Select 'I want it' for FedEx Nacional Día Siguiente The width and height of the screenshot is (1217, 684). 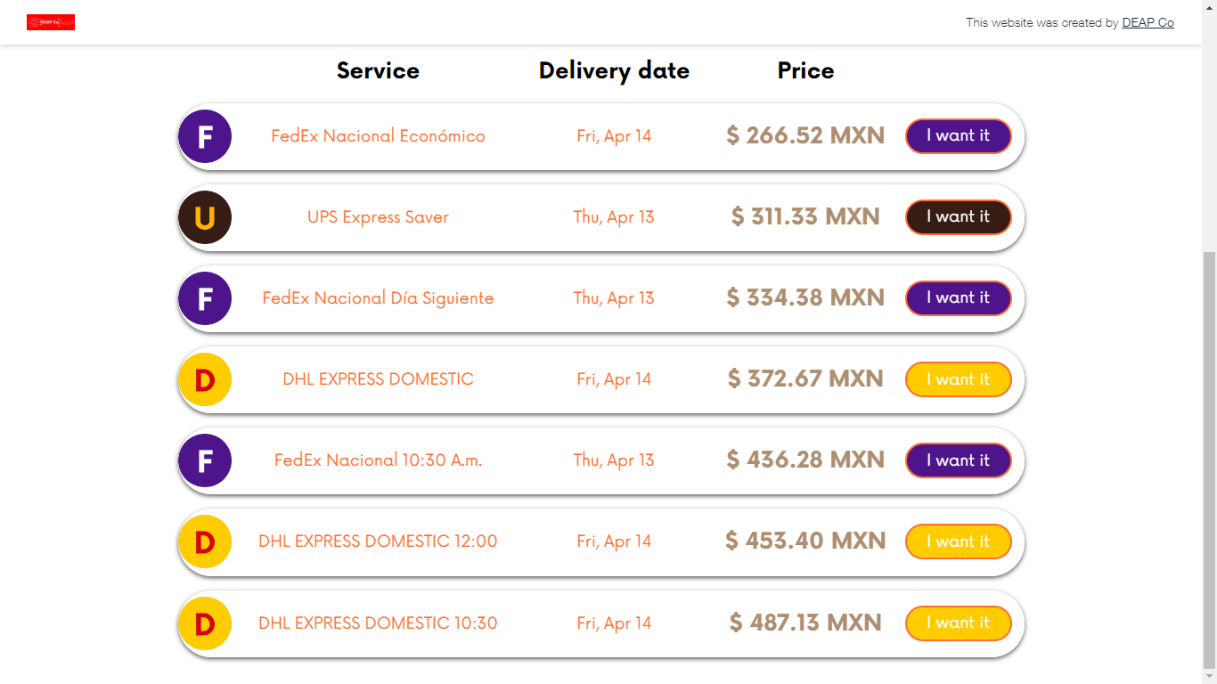pyautogui.click(x=959, y=297)
